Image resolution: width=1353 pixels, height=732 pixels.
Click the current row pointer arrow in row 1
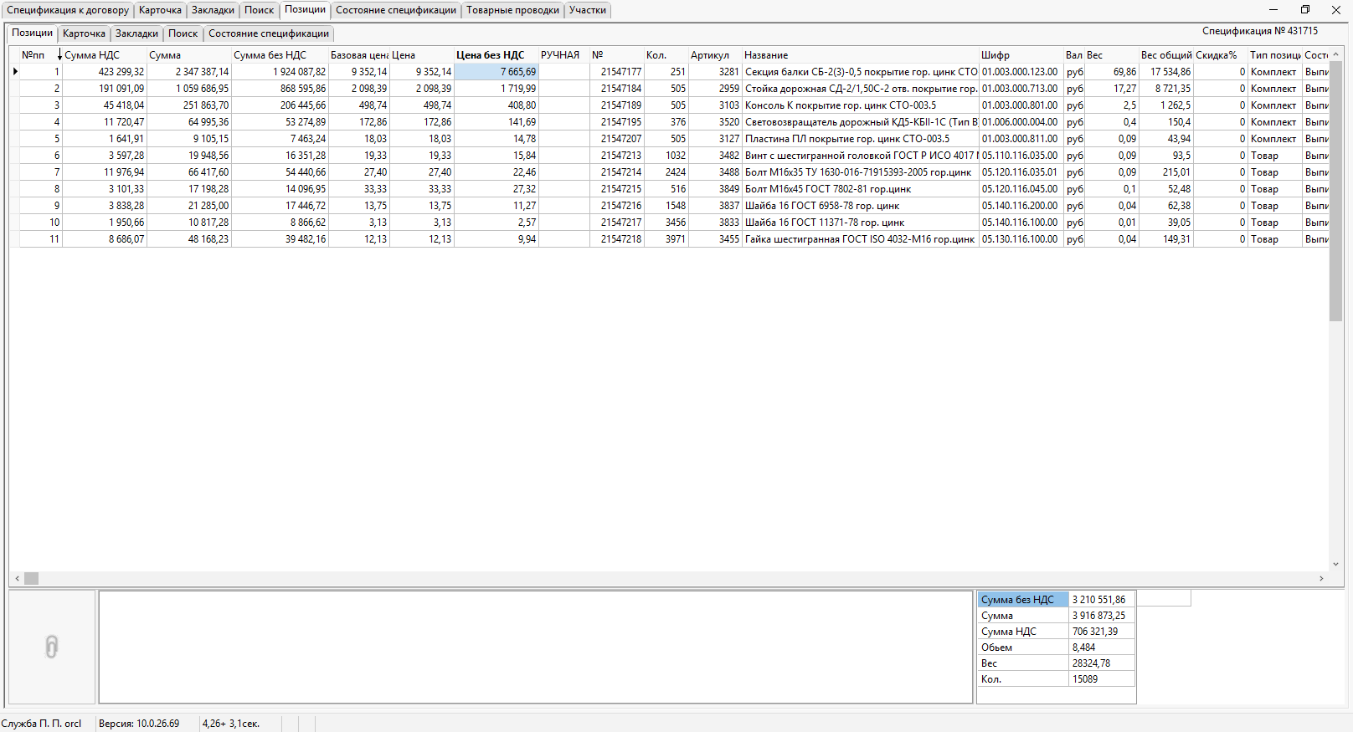[x=15, y=72]
